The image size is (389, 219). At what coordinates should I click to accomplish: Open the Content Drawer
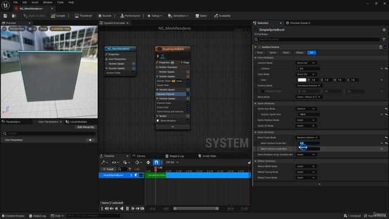[13, 216]
